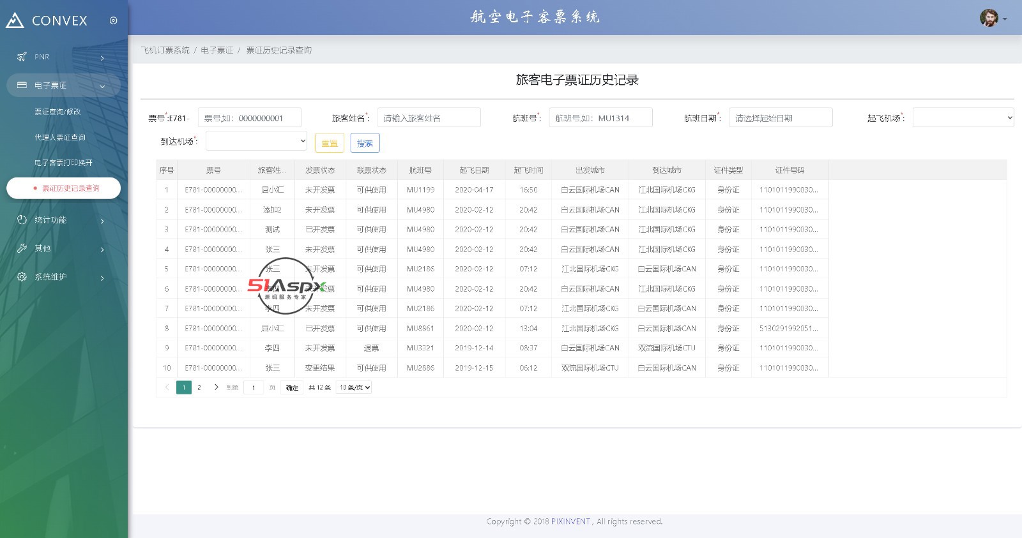
Task: Click the PIXINVENT footer link
Action: click(x=570, y=521)
